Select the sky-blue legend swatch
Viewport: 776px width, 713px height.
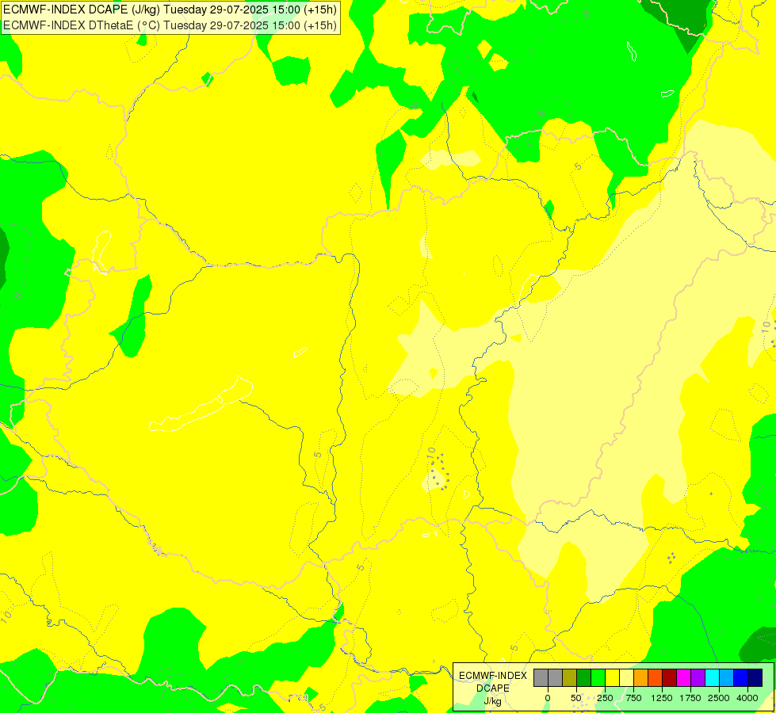click(x=727, y=677)
